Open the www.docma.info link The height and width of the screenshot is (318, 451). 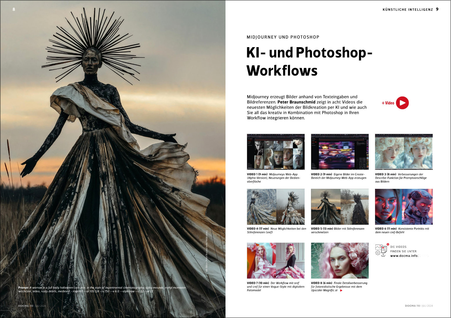404,256
